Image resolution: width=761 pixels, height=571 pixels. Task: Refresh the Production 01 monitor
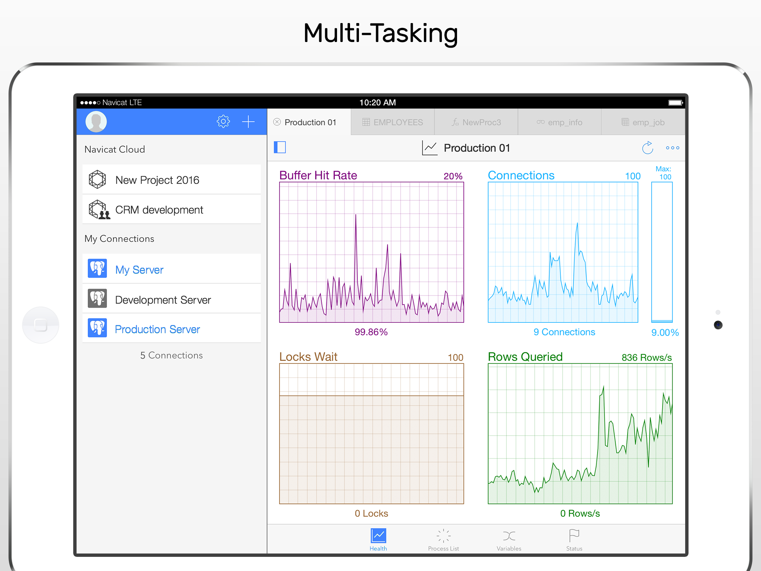coord(648,148)
